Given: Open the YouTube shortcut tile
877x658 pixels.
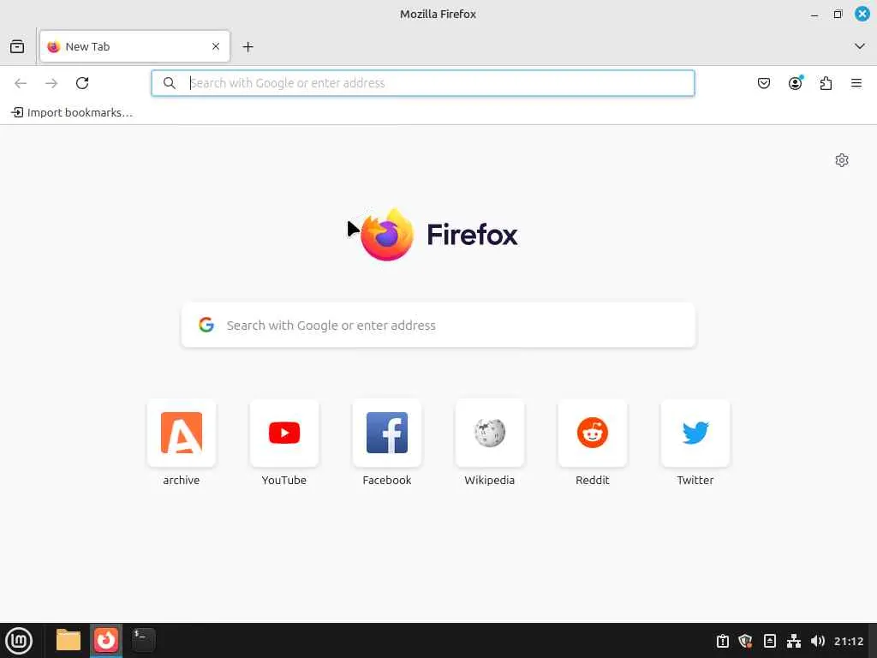Looking at the screenshot, I should [x=284, y=433].
